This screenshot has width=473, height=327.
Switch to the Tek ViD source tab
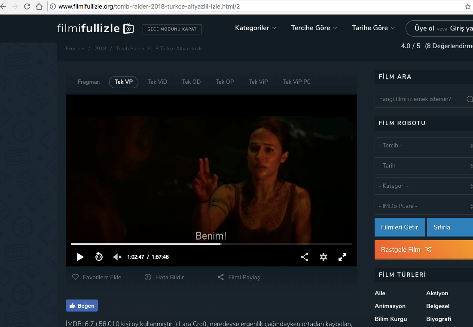click(157, 82)
